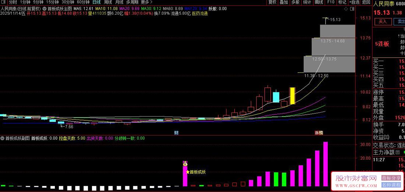The image size is (405, 192).
Task: Select the 60分钟 period tab
Action: tap(83, 2)
